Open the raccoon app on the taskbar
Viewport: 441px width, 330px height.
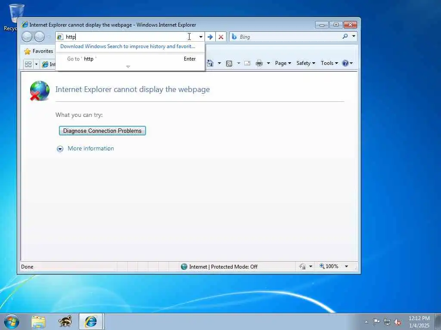pos(65,321)
